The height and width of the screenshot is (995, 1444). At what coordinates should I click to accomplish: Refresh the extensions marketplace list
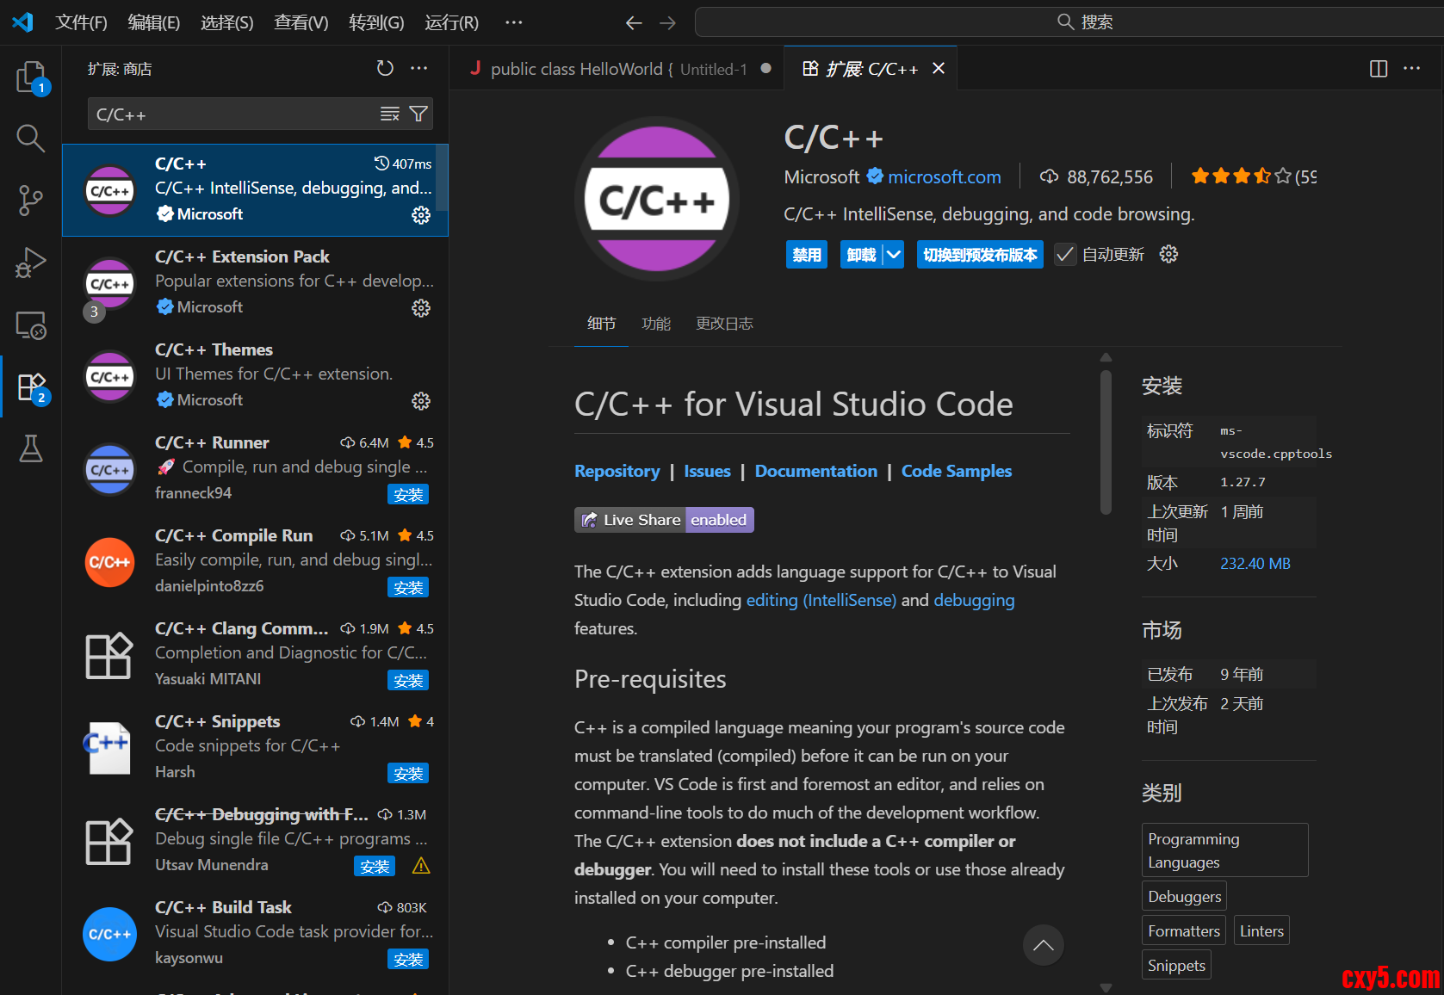tap(385, 68)
